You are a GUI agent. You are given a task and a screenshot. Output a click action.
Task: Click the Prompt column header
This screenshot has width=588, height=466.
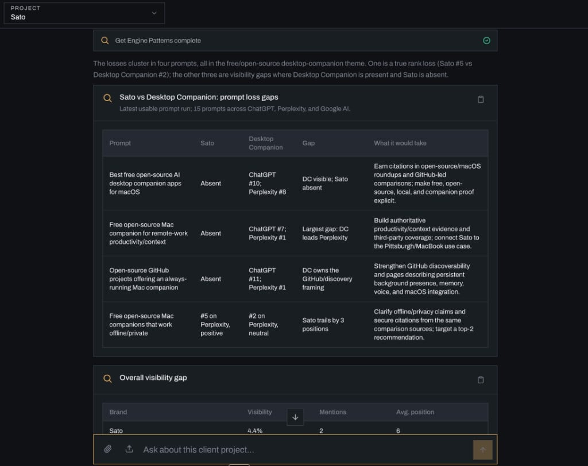tap(120, 143)
